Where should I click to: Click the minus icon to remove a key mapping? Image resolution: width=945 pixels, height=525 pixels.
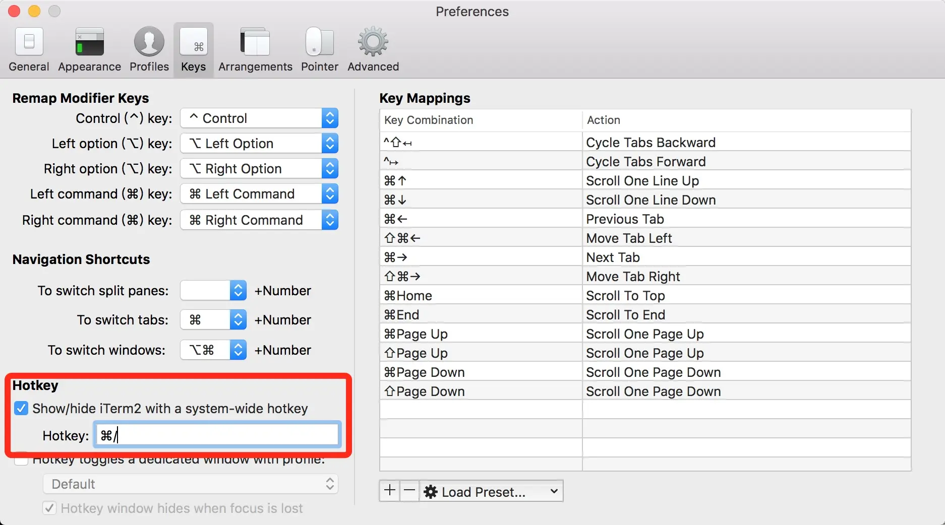click(409, 491)
